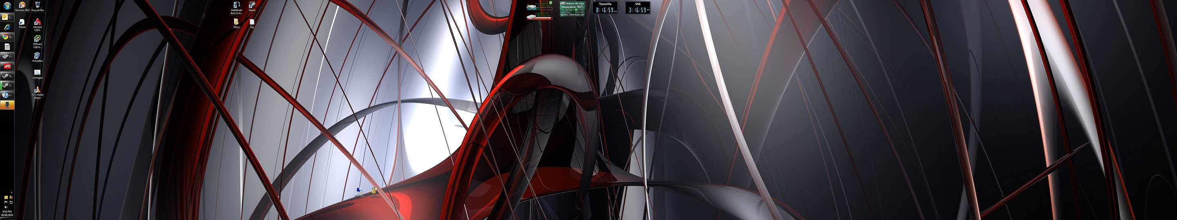The height and width of the screenshot is (220, 1177).
Task: Switch to the Steam taskbar button with green bar
Action: click(x=7, y=85)
